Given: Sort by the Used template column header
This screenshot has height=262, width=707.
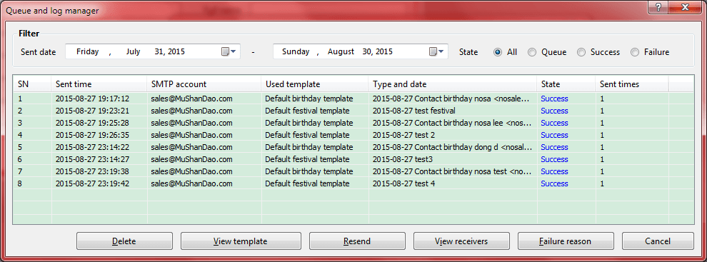Looking at the screenshot, I should (315, 84).
